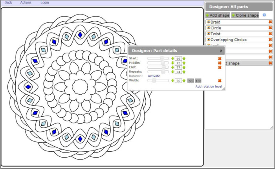
Task: Click the End slider track
Action: [x=158, y=67]
